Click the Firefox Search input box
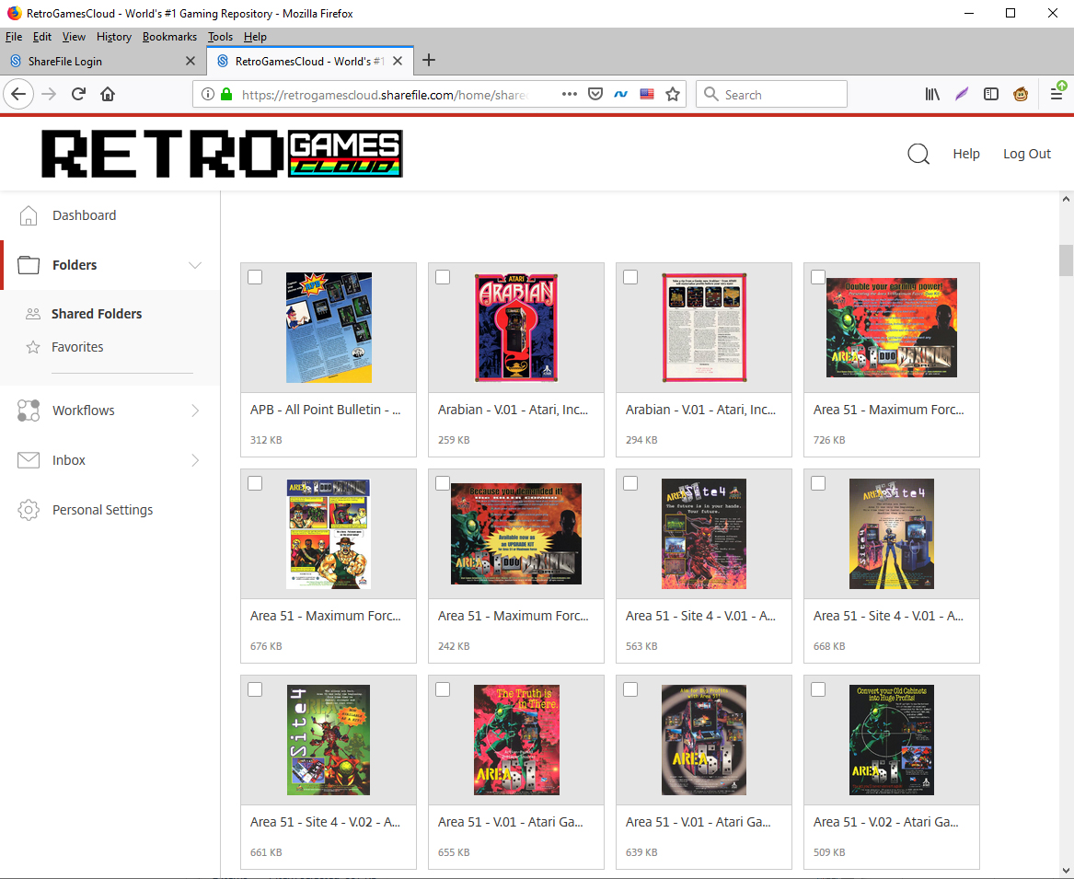1074x879 pixels. 771,95
